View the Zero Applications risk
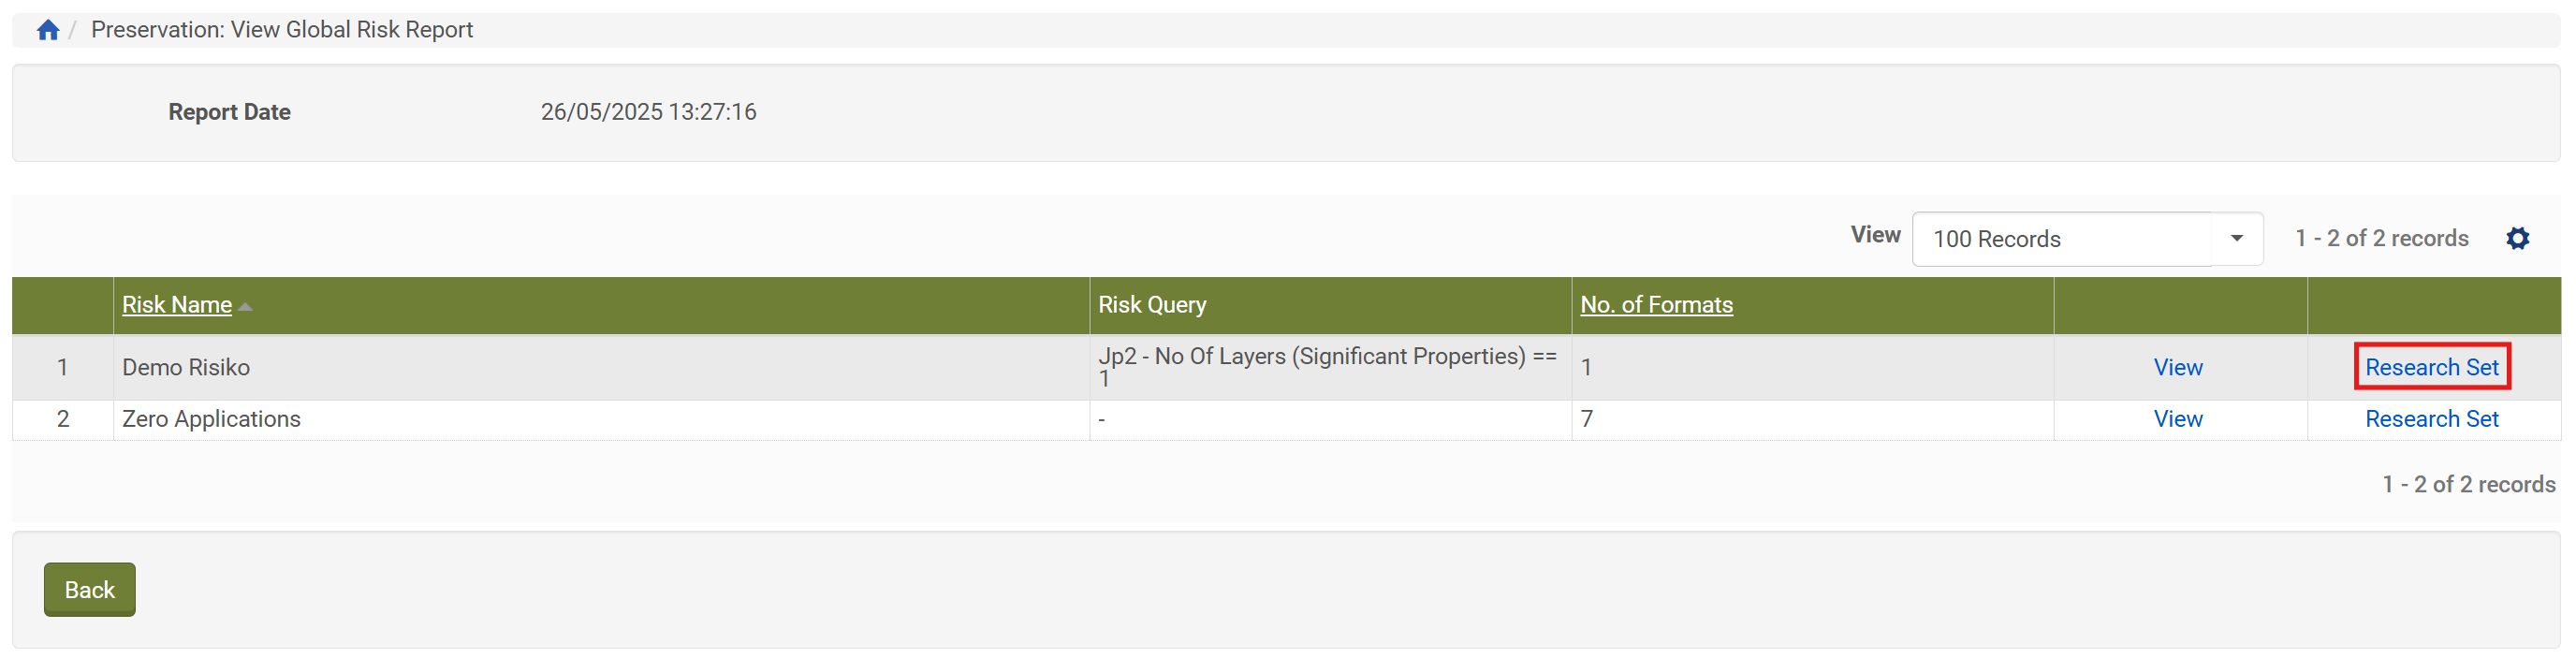The image size is (2576, 658). click(2177, 419)
